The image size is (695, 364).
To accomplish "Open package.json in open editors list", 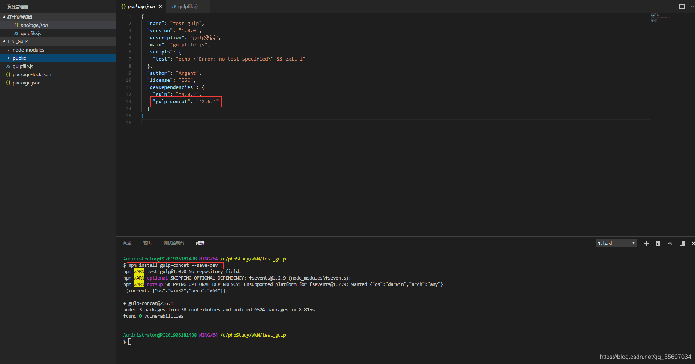I will (58, 25).
